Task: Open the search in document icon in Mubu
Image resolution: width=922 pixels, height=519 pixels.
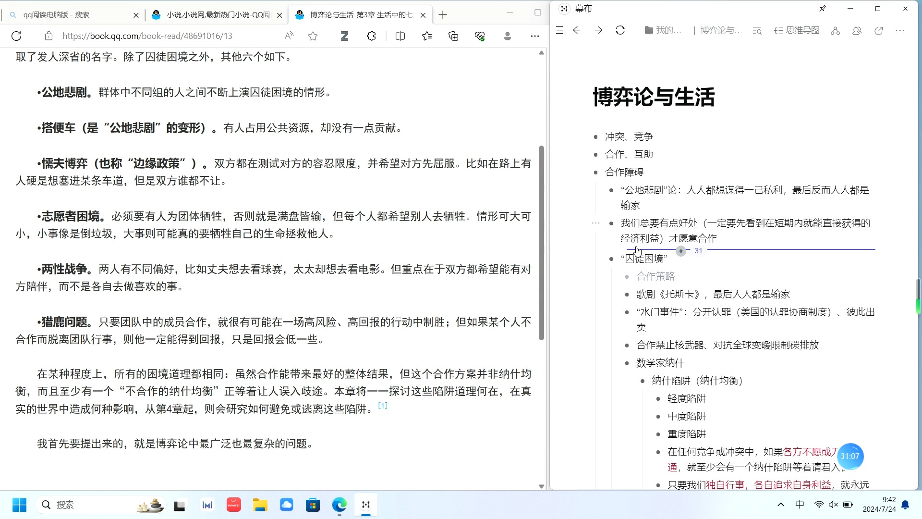Action: [x=757, y=31]
